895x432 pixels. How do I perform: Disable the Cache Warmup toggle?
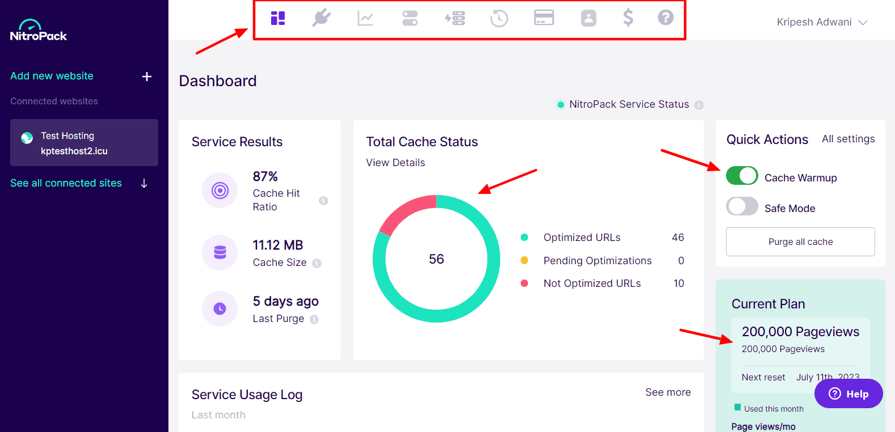[742, 176]
